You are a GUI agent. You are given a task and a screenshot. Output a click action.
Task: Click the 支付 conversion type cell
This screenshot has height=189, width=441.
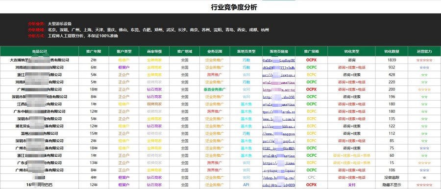[351, 185]
